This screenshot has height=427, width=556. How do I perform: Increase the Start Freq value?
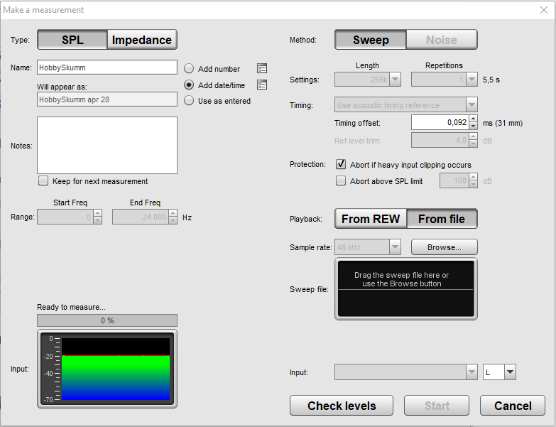pyautogui.click(x=98, y=213)
